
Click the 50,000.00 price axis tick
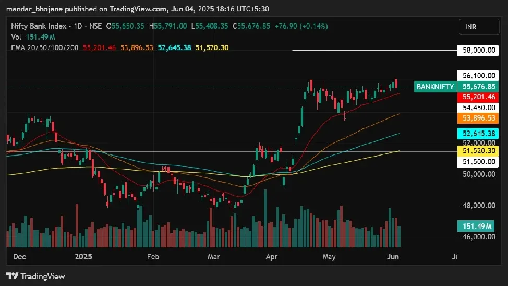coord(479,174)
